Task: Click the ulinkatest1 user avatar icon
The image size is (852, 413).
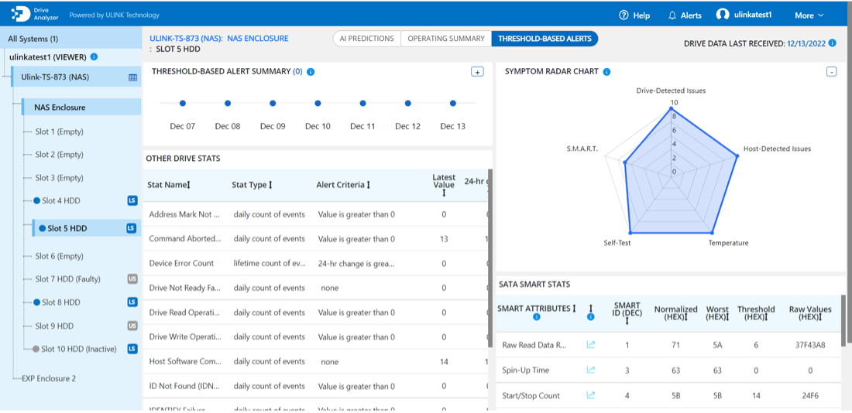Action: pyautogui.click(x=723, y=15)
